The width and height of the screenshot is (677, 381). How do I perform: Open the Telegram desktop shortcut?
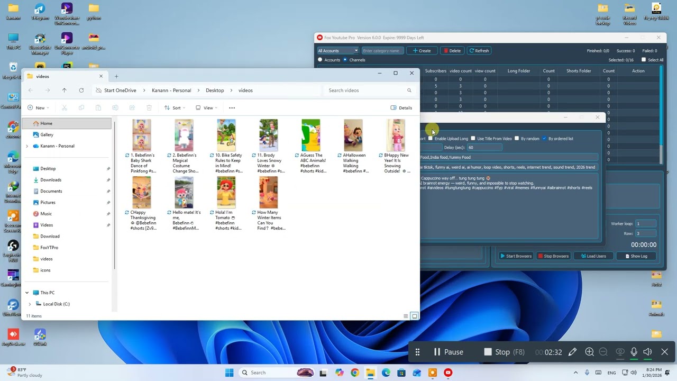40,11
